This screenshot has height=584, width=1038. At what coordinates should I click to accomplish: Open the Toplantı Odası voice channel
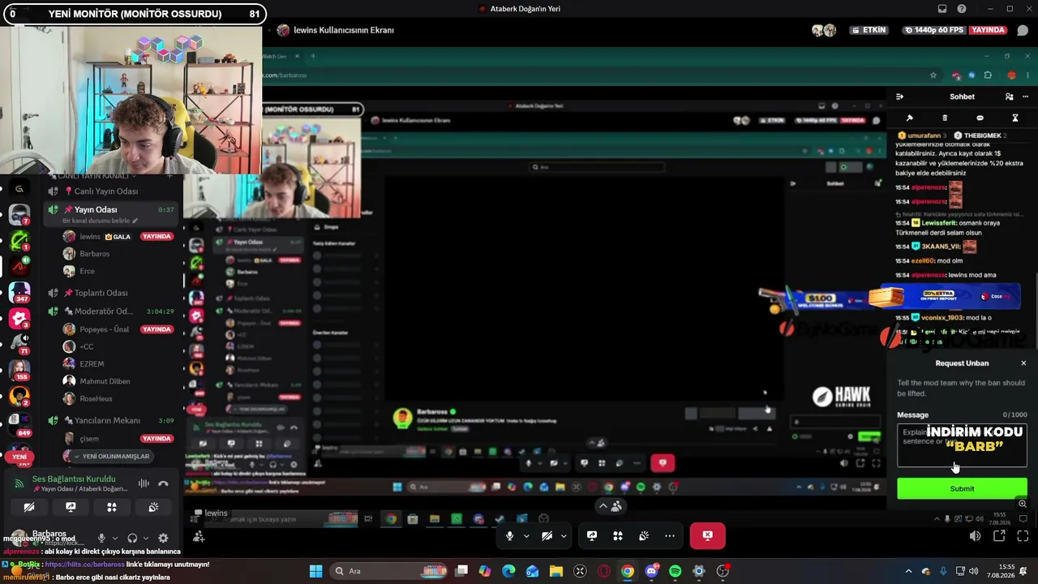click(101, 293)
